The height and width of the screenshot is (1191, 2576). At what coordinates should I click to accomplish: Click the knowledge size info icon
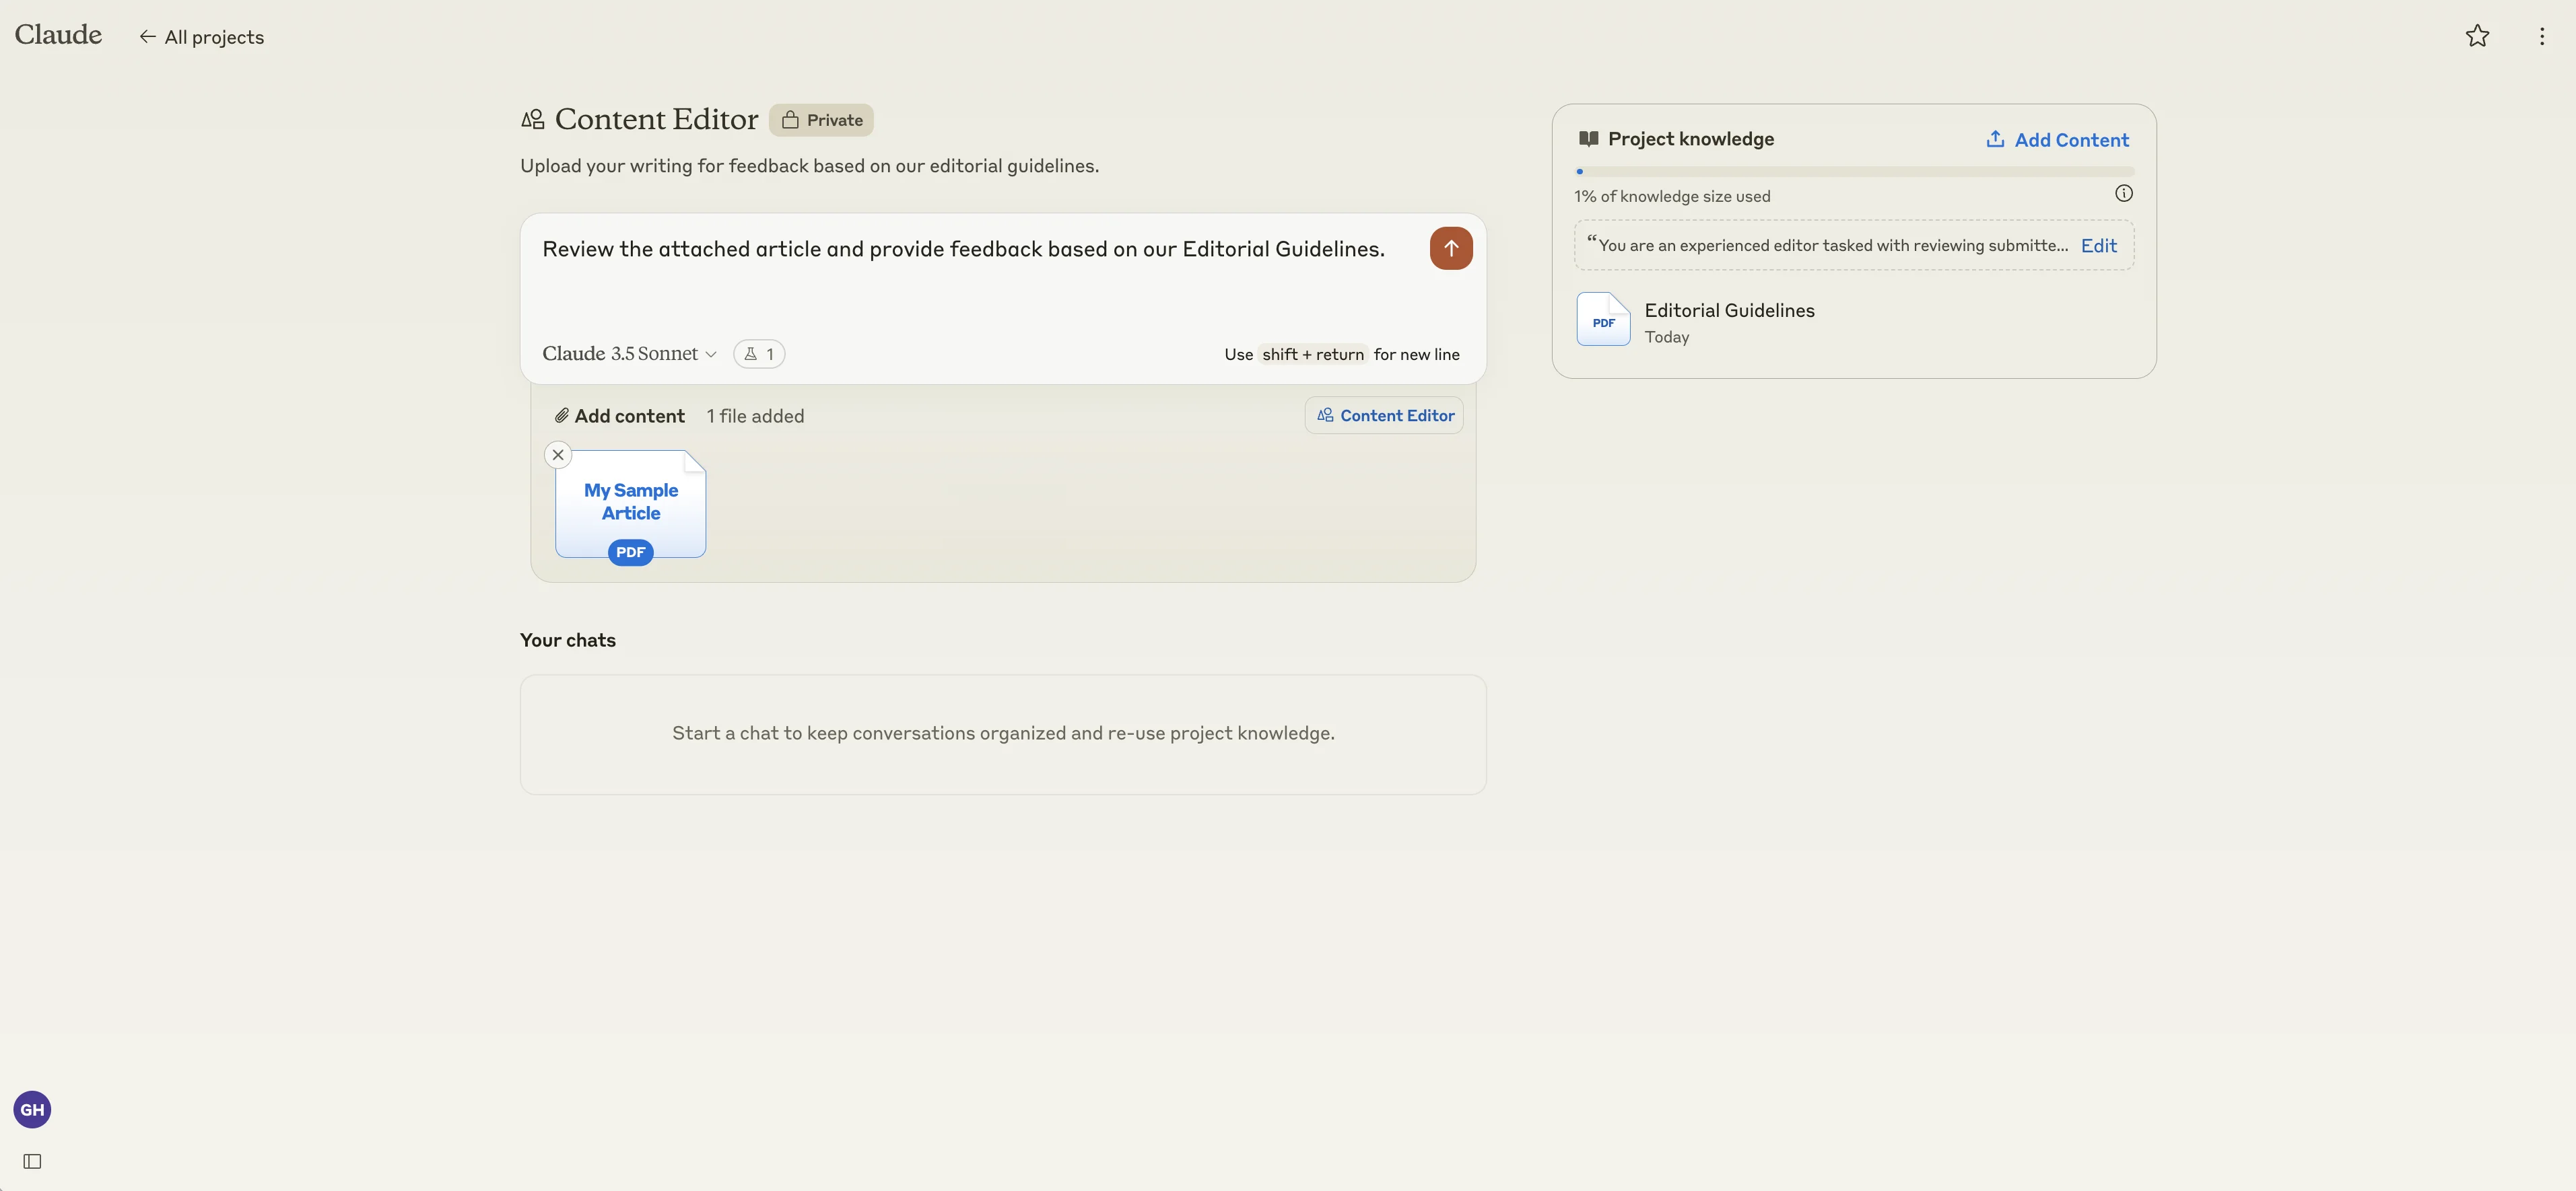[2123, 194]
